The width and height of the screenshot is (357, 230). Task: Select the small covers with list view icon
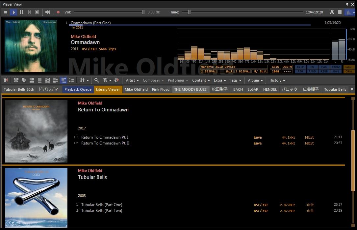pyautogui.click(x=48, y=80)
